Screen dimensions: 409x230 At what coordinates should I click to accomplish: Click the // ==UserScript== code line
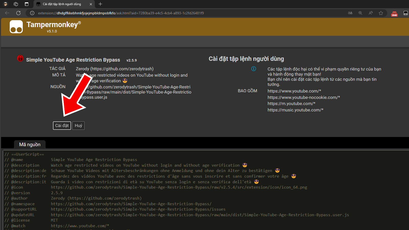point(24,154)
